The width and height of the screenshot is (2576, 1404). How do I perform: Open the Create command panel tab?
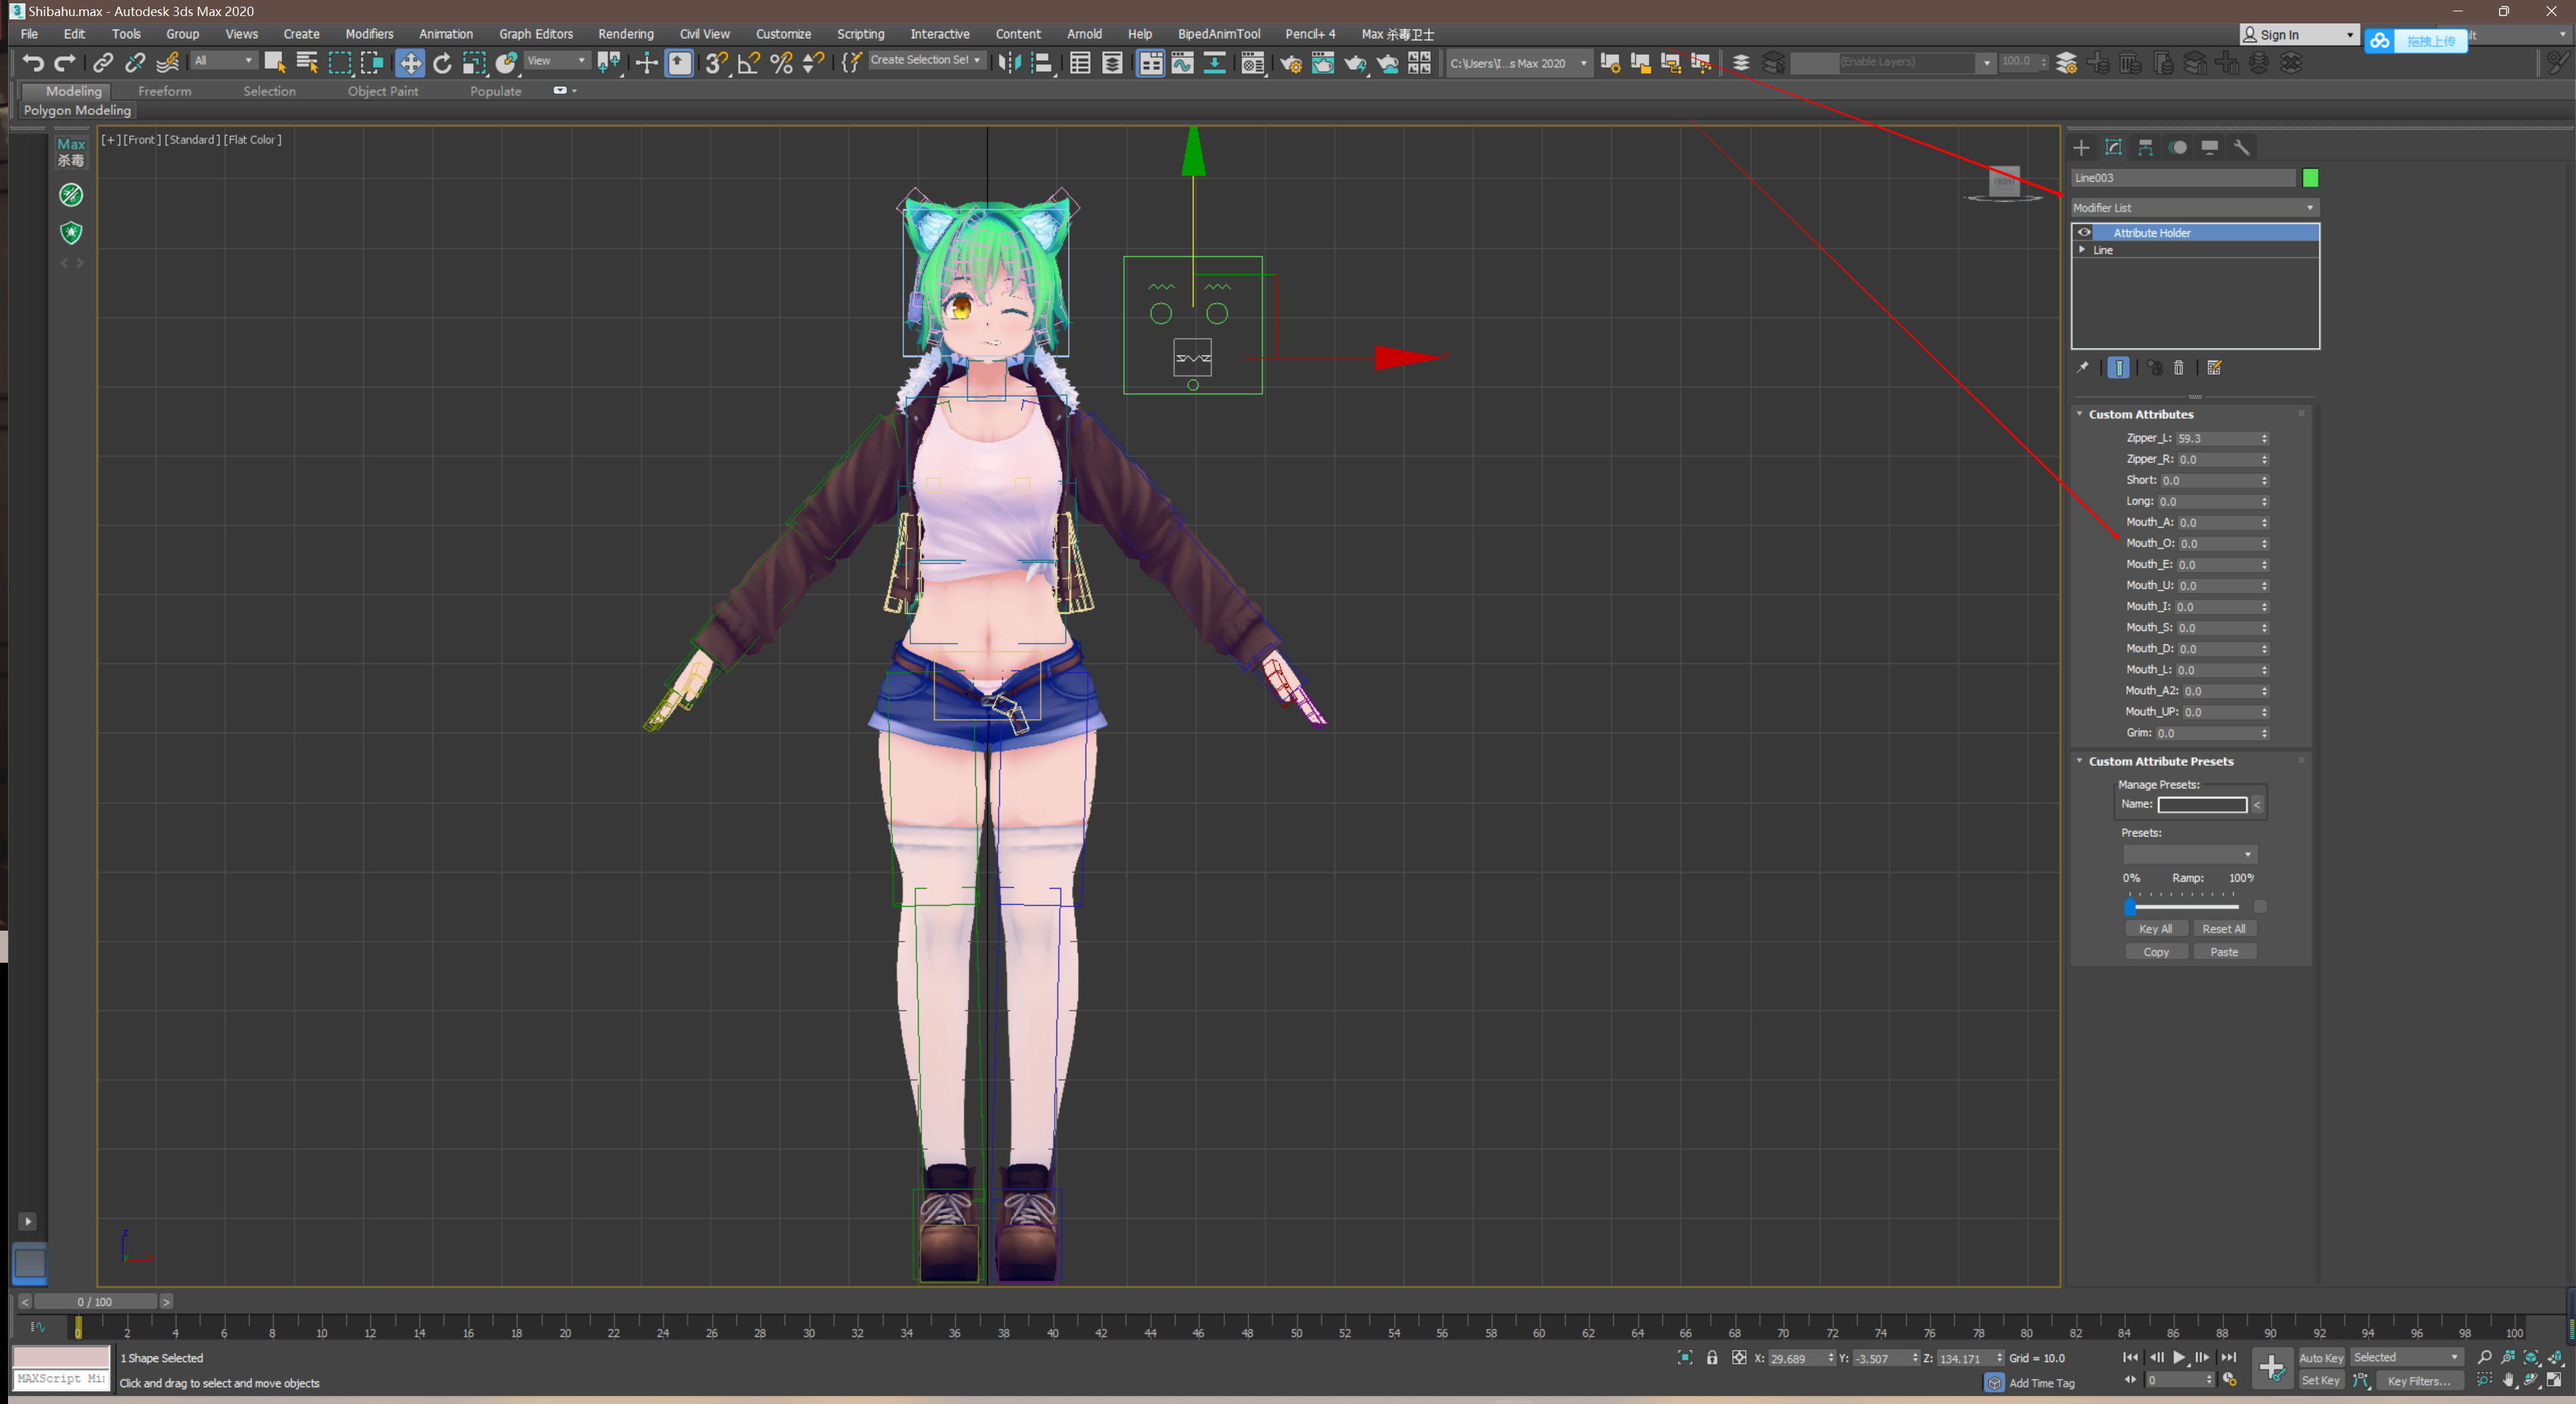[2081, 147]
